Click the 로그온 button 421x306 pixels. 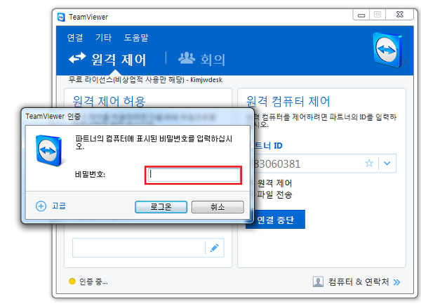coord(161,207)
